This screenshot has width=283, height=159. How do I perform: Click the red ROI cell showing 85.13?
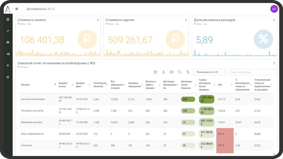224,134
